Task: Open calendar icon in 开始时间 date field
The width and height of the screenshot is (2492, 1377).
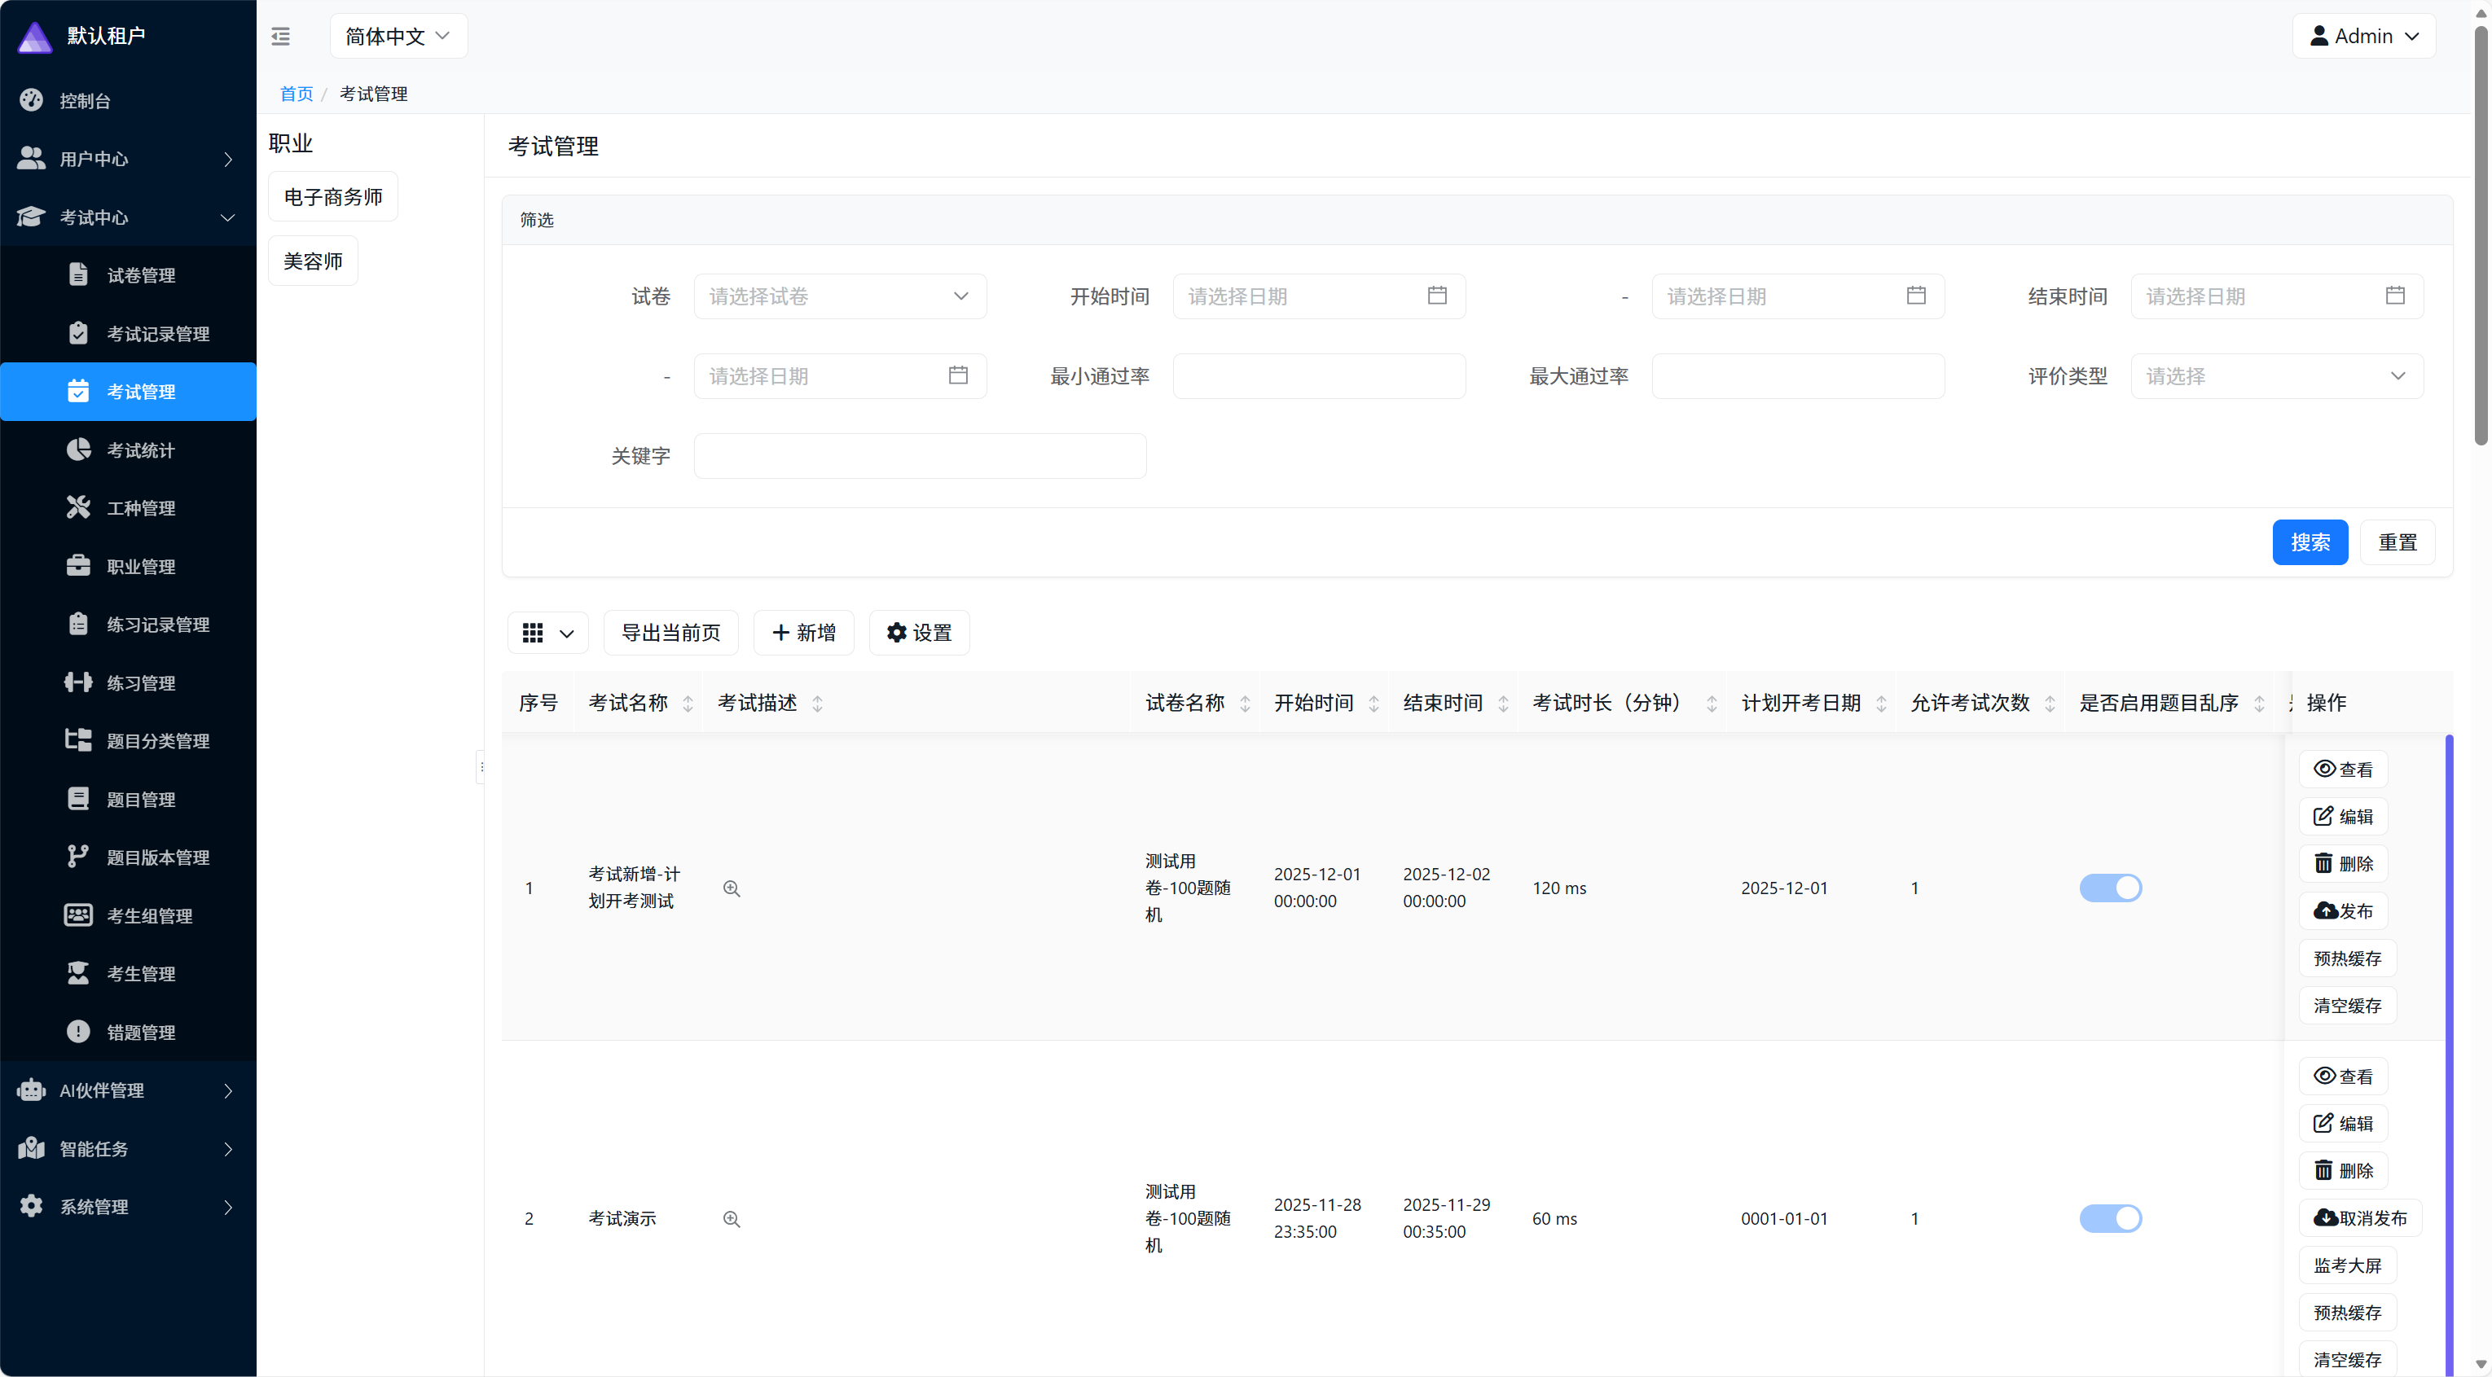Action: point(1436,296)
